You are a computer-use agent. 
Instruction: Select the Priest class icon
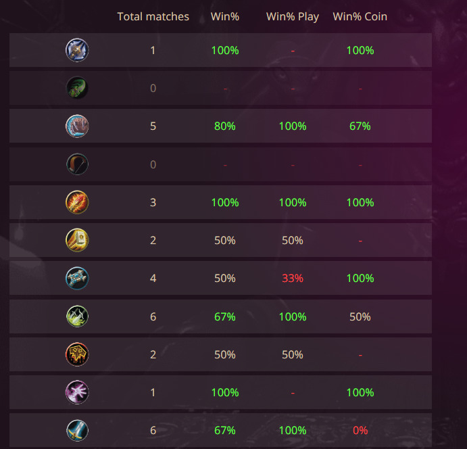[77, 279]
